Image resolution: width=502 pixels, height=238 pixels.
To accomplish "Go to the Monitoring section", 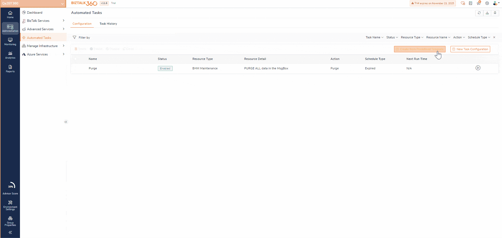I will [x=10, y=42].
